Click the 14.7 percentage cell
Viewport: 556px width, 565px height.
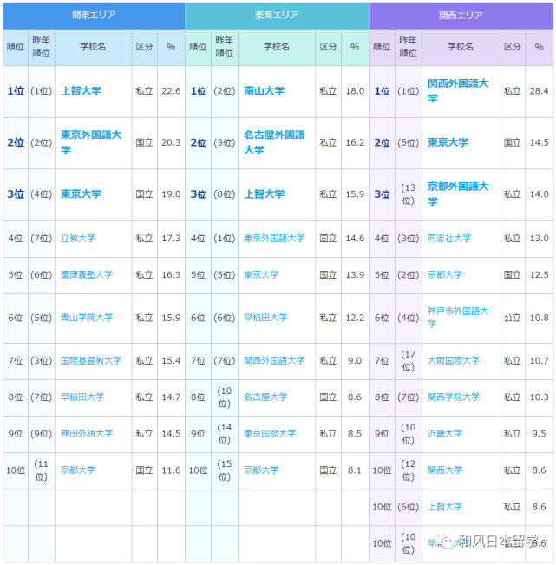tap(171, 397)
